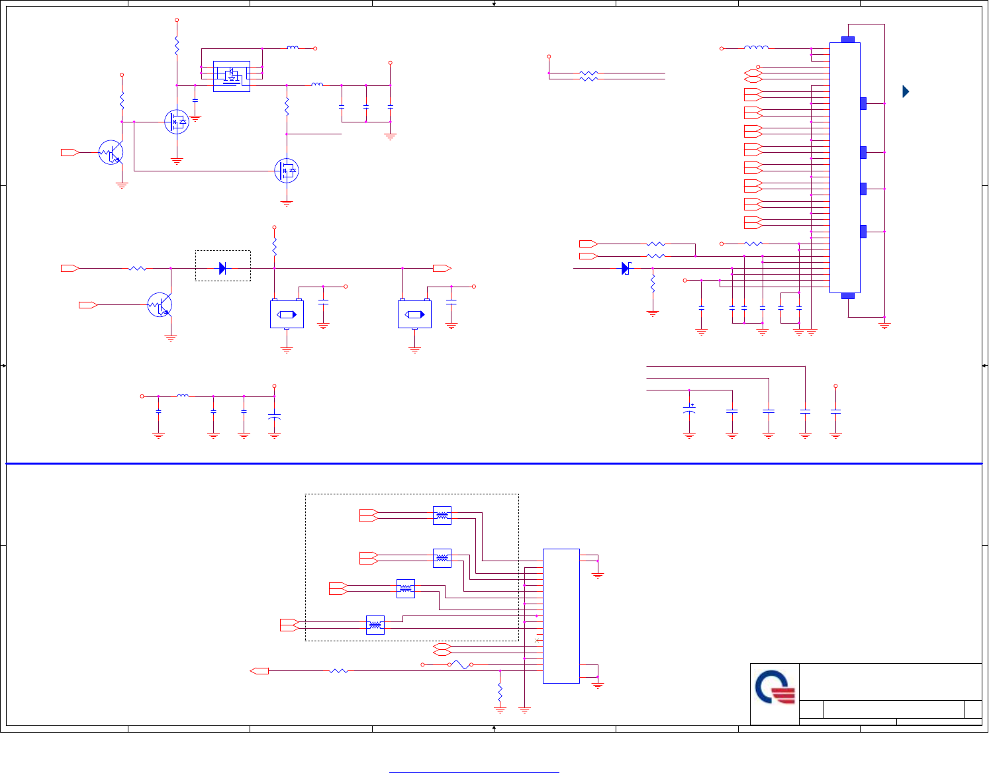Click the curved capacitor ending the bottom-left filter
Viewport: 989px width, 773px height.
click(274, 416)
